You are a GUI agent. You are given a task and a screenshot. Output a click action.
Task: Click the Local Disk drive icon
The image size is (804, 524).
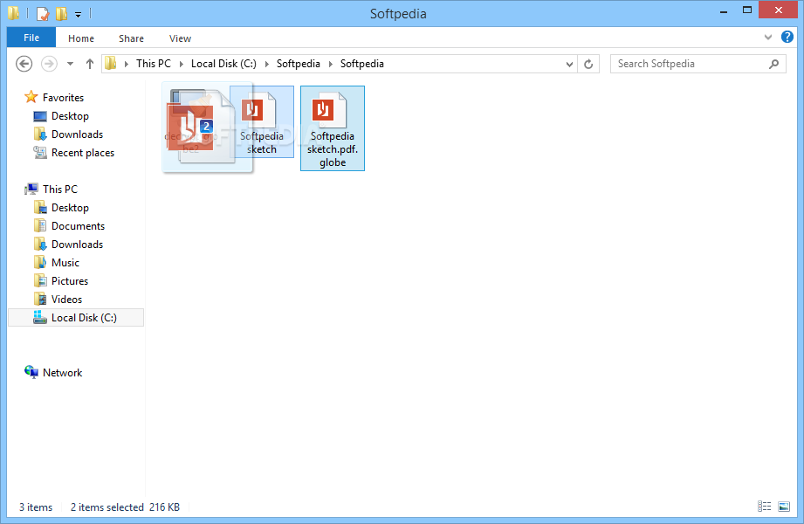click(x=40, y=317)
